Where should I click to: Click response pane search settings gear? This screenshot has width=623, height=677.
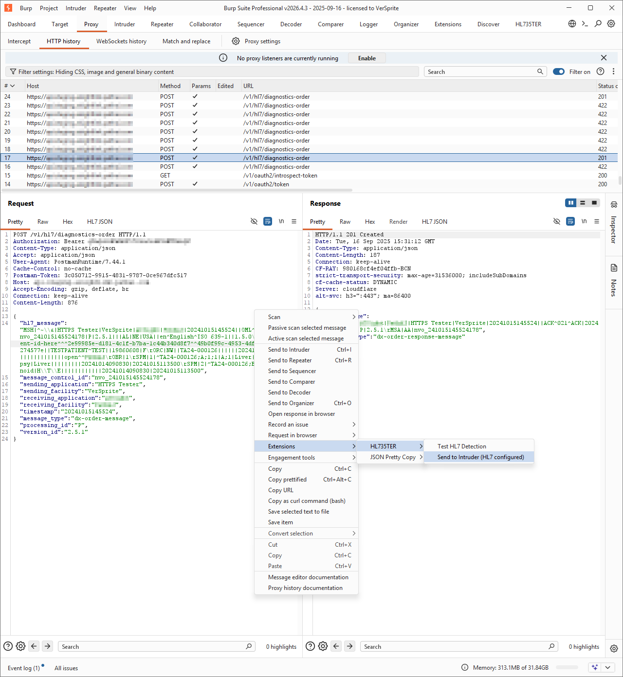pos(323,646)
